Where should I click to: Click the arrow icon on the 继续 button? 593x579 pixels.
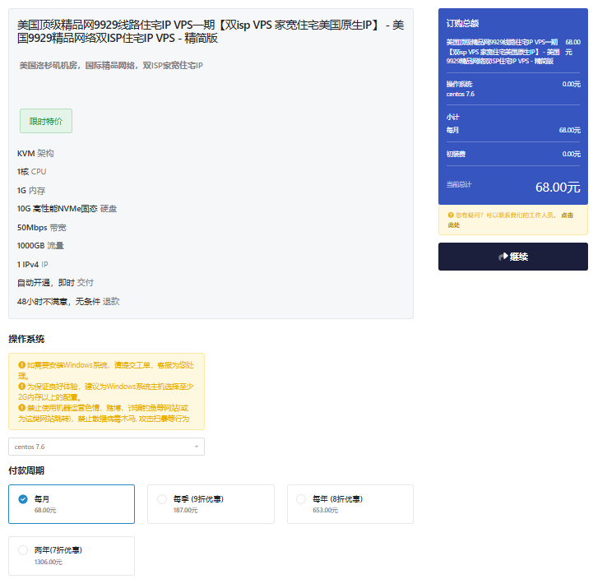[503, 257]
